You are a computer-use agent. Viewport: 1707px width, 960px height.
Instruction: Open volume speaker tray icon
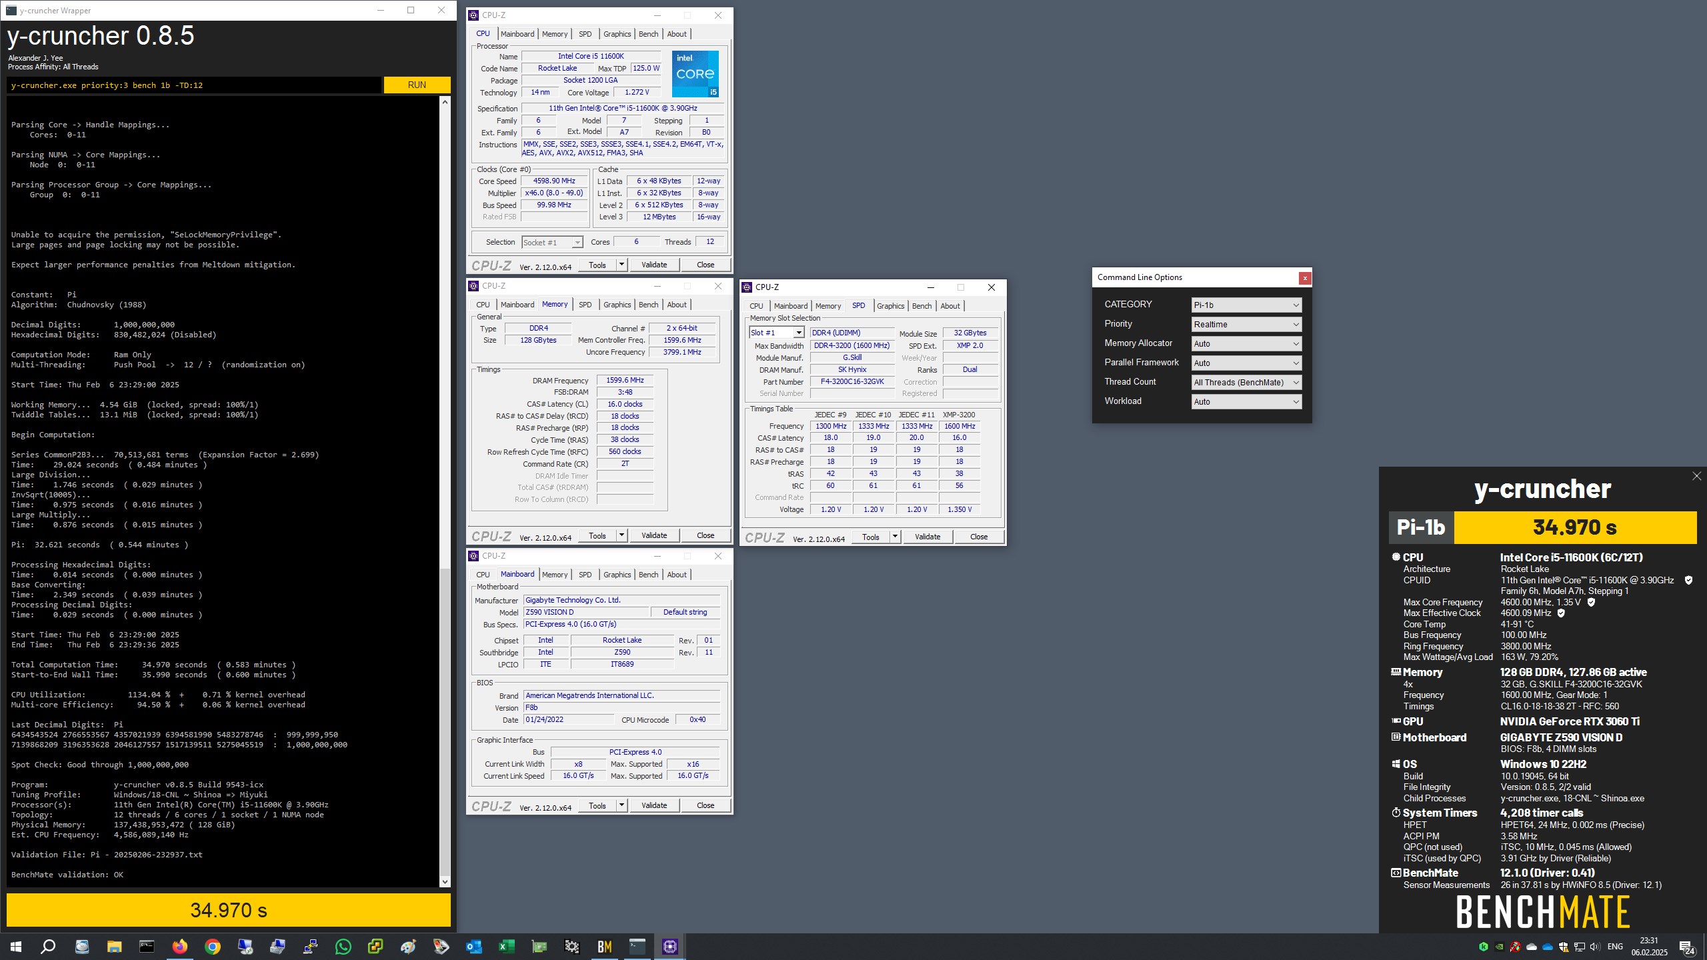[x=1595, y=947]
